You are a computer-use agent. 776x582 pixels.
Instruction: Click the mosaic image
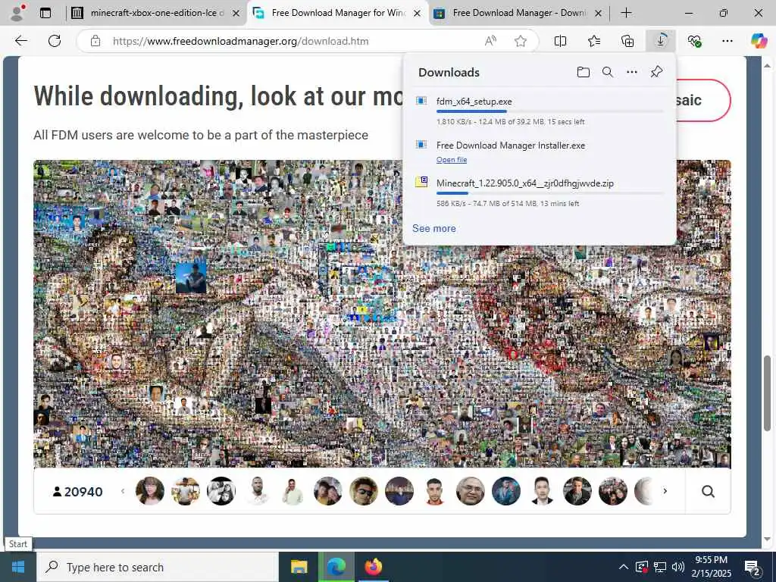[x=382, y=314]
